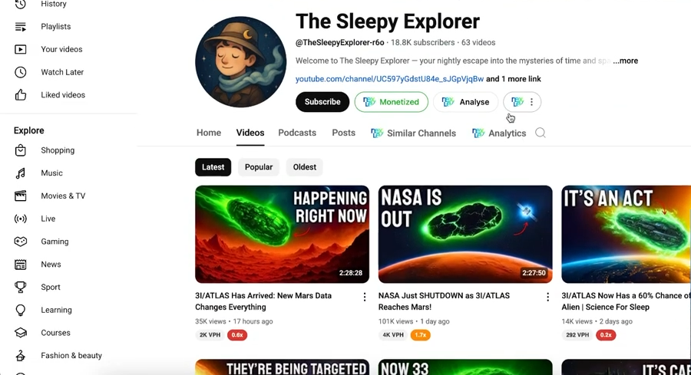Open the Shopping bag icon in Explore
This screenshot has width=691, height=375.
click(x=20, y=150)
